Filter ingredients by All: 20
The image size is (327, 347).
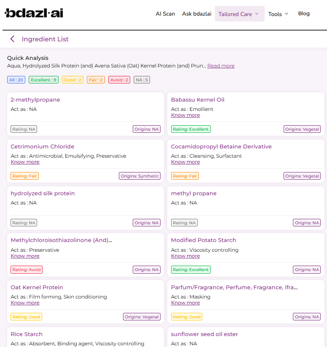pyautogui.click(x=16, y=80)
